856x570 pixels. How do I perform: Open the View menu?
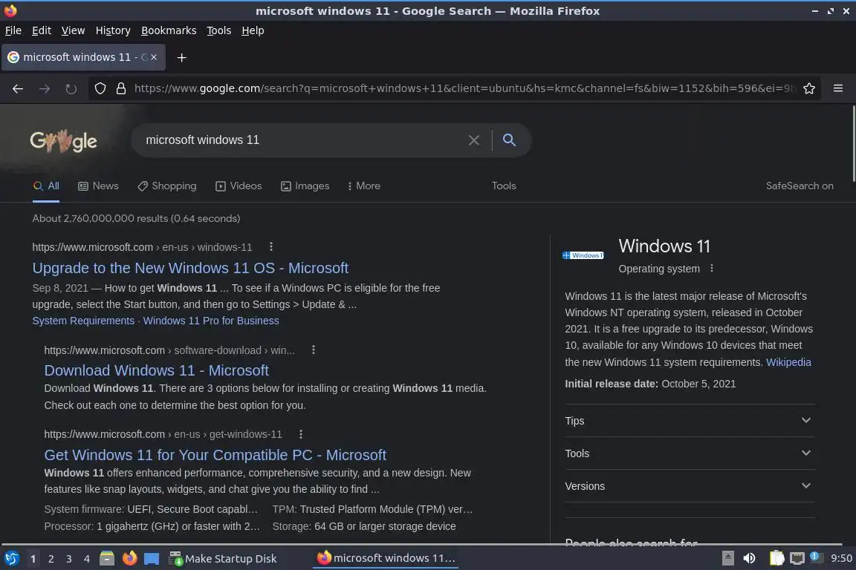[73, 30]
